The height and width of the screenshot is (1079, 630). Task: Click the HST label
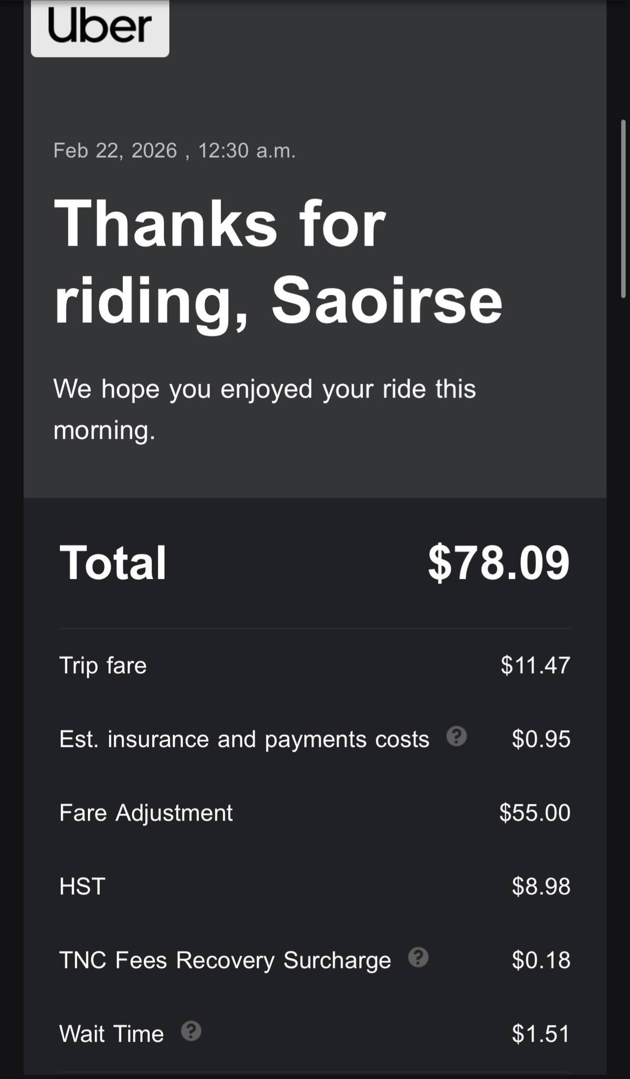[x=82, y=886]
